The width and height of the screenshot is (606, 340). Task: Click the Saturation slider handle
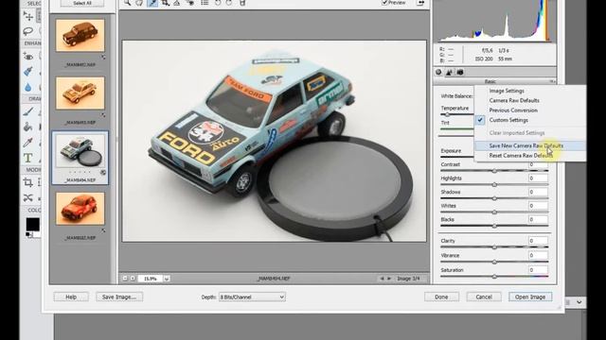click(x=494, y=277)
